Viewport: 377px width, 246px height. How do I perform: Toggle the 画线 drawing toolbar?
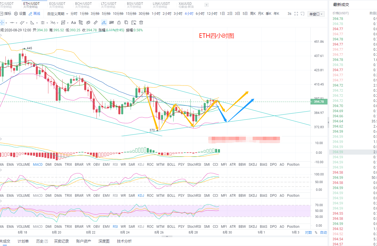tap(34, 14)
